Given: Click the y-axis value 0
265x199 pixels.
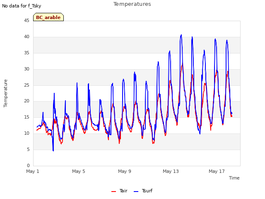Looking at the screenshot, I should 28,165.
